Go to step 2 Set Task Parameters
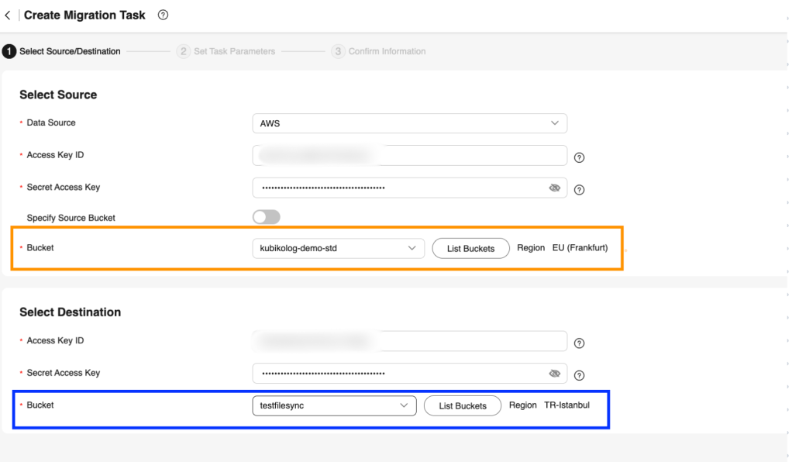 click(x=226, y=51)
